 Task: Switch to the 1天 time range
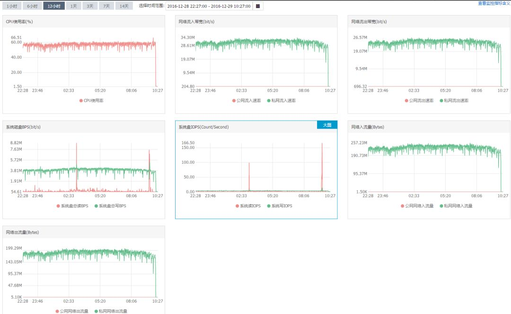pyautogui.click(x=74, y=6)
